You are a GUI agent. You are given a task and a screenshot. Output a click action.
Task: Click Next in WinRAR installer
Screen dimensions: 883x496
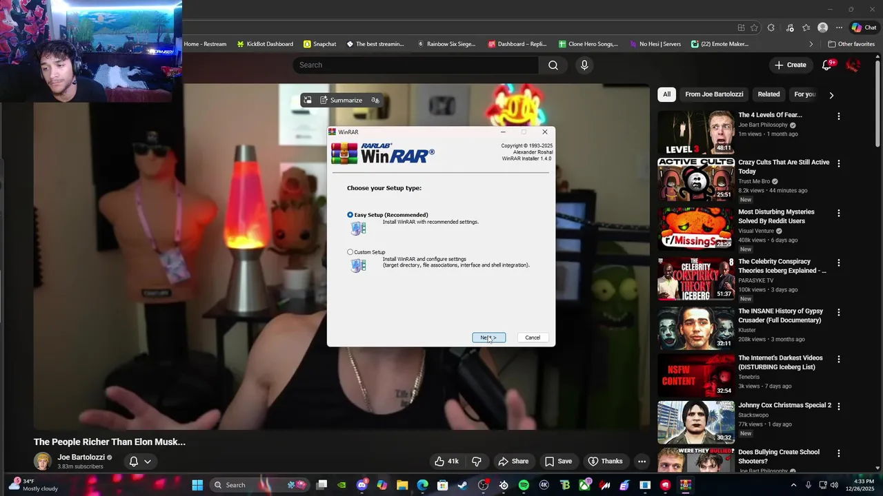488,338
